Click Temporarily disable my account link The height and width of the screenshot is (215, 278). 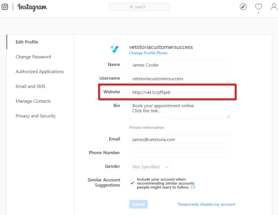coord(206,204)
